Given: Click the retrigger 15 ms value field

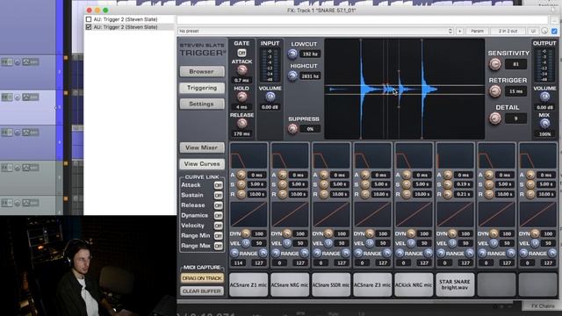Looking at the screenshot, I should click(x=515, y=91).
